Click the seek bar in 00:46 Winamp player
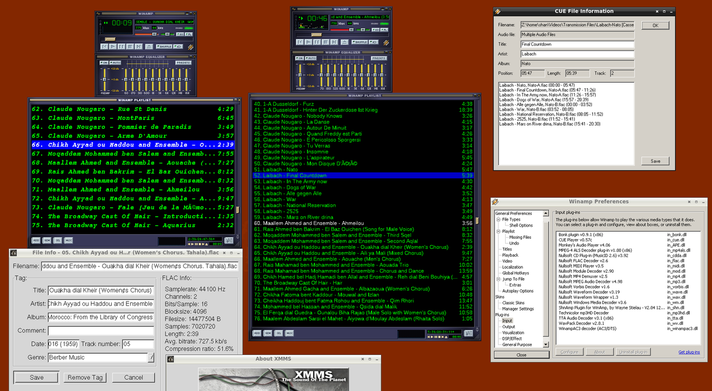 (x=342, y=35)
